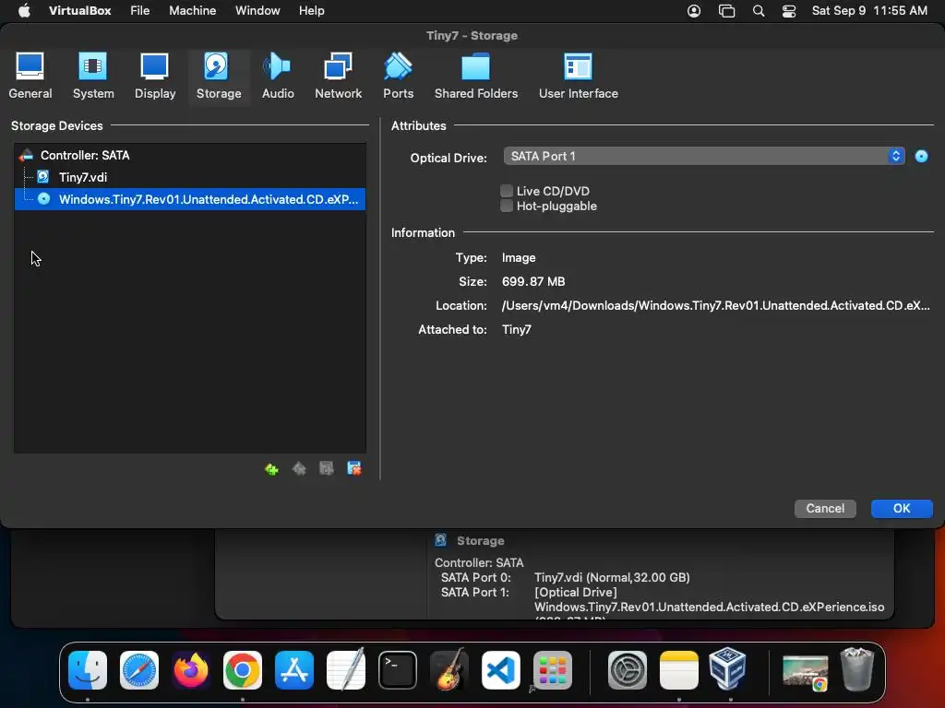The image size is (945, 708).
Task: Open the Optical Drive SATA Port dropdown
Action: [704, 157]
